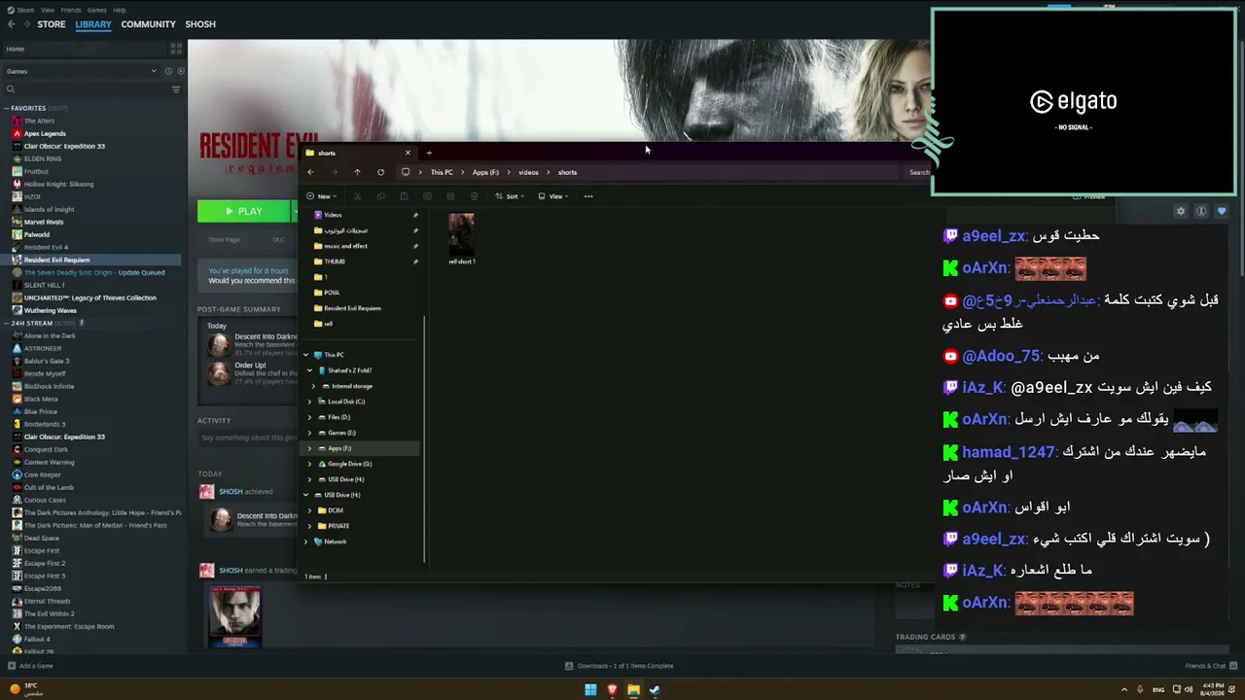1245x700 pixels.
Task: Open Steam's Games filter dropdown
Action: tap(80, 71)
